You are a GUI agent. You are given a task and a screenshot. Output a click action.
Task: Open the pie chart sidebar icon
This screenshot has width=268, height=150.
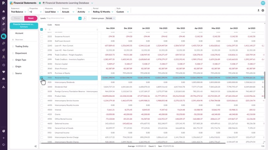click(3, 18)
